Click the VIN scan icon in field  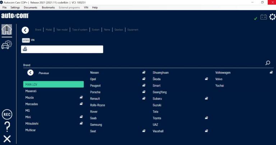point(25,49)
